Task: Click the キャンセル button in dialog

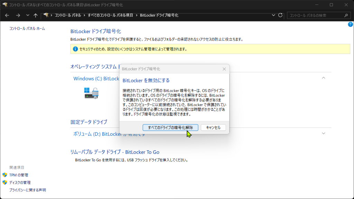Action: (213, 127)
